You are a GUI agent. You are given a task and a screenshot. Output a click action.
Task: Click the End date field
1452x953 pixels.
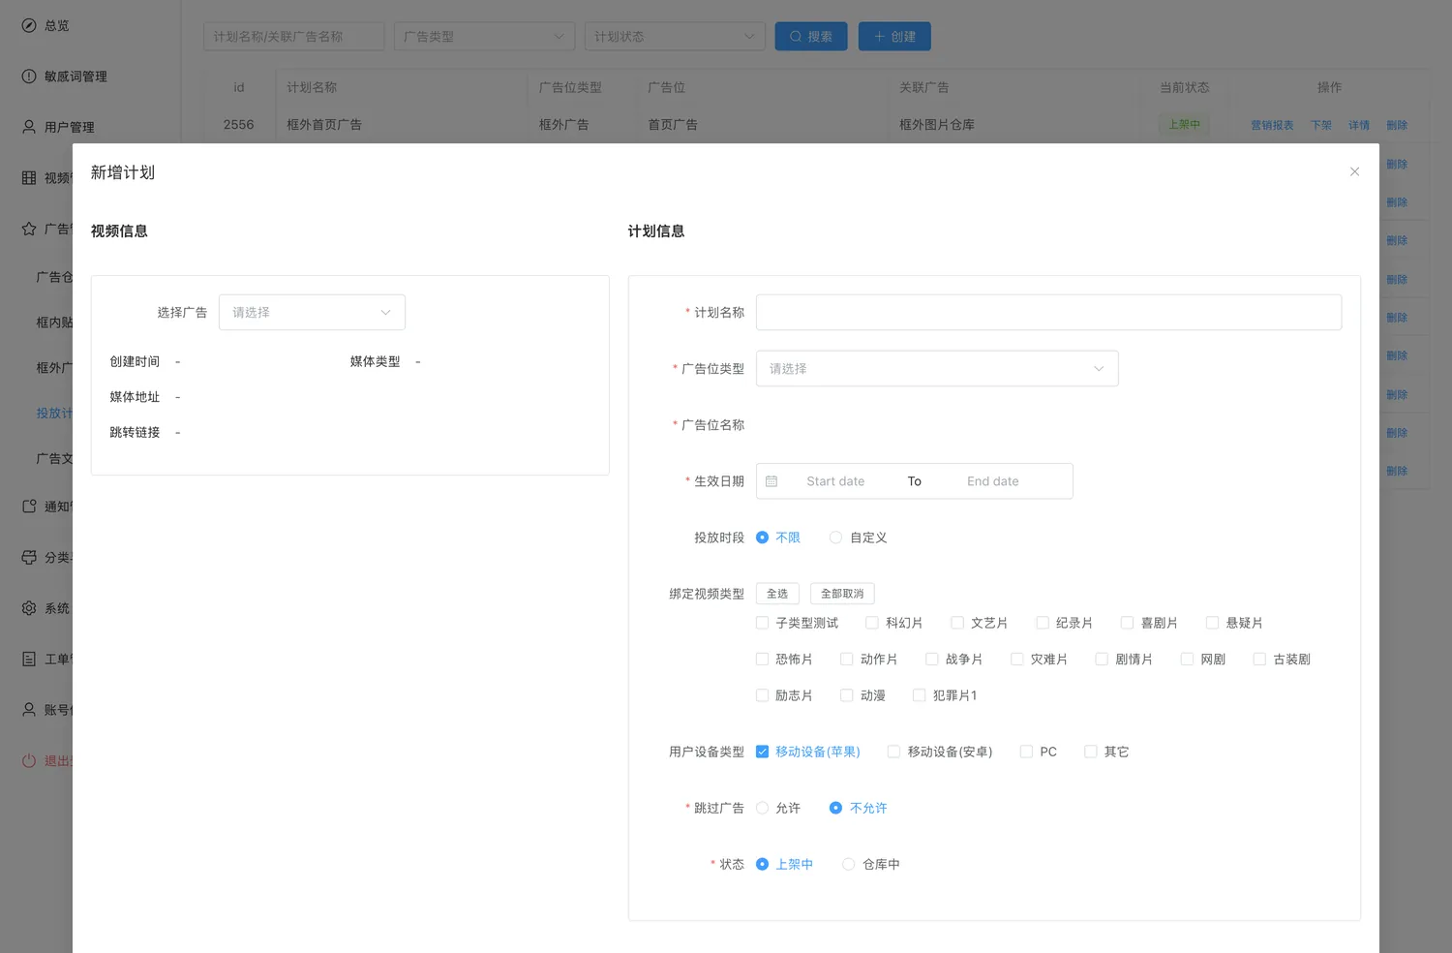pyautogui.click(x=993, y=481)
